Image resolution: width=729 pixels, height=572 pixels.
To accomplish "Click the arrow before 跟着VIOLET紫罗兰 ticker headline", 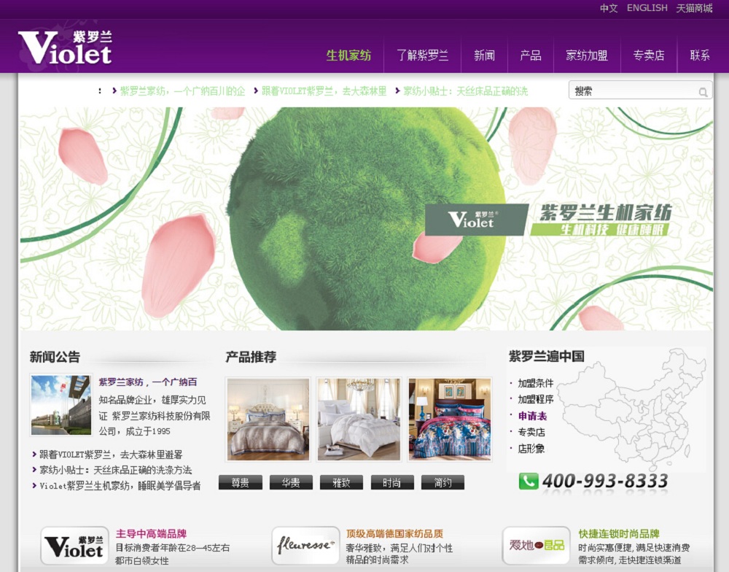I will click(256, 90).
